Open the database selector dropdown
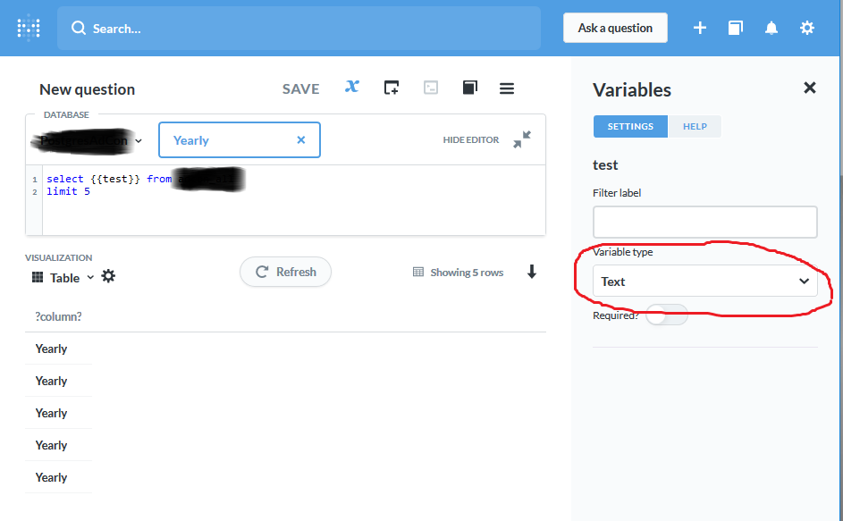 (x=87, y=139)
